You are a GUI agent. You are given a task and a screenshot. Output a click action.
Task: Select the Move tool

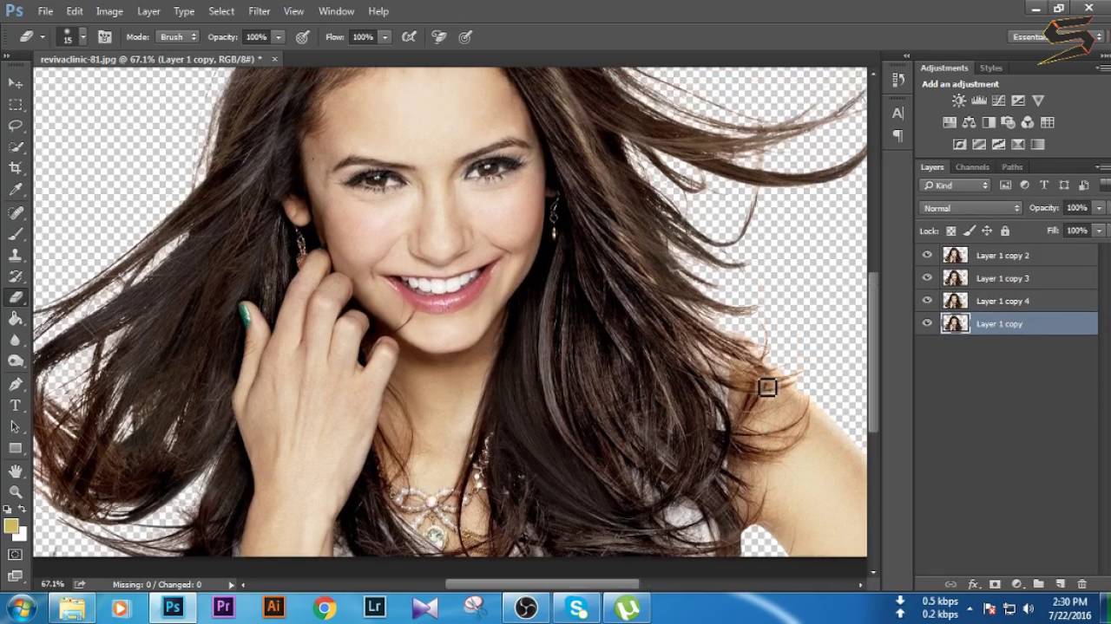16,83
